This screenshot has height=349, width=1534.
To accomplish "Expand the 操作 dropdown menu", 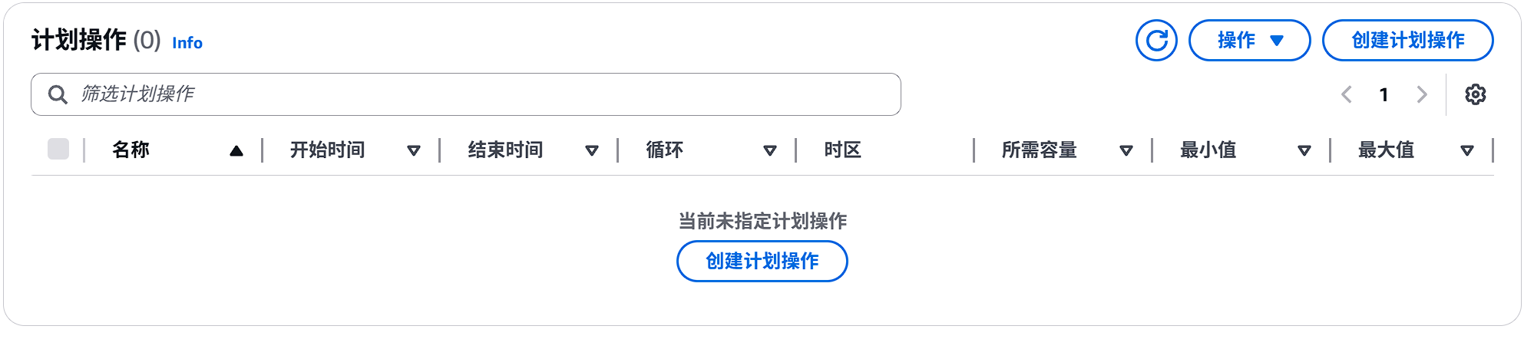I will (x=1249, y=41).
